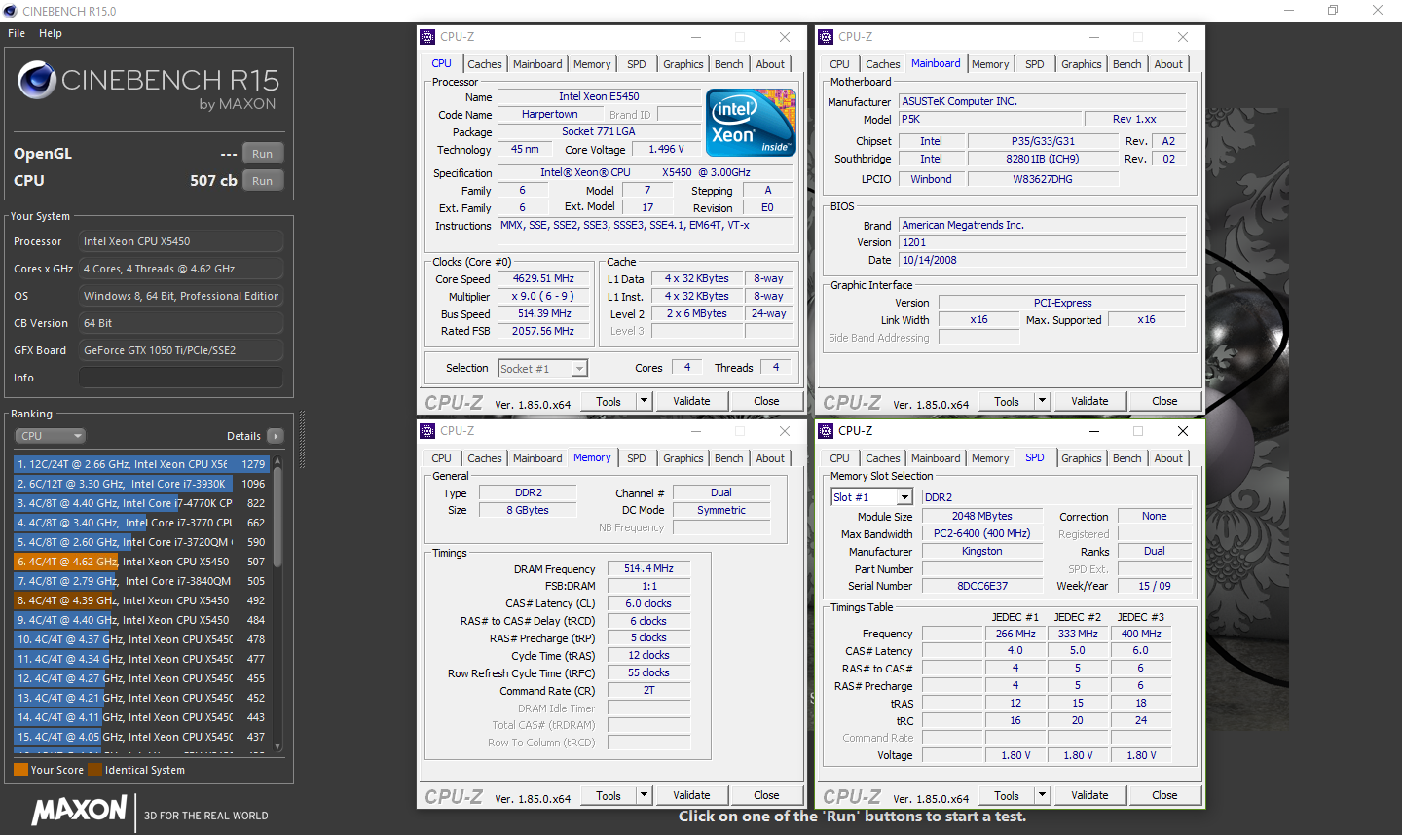Click the Identical System legend swatch
The image size is (1402, 835).
coord(94,770)
